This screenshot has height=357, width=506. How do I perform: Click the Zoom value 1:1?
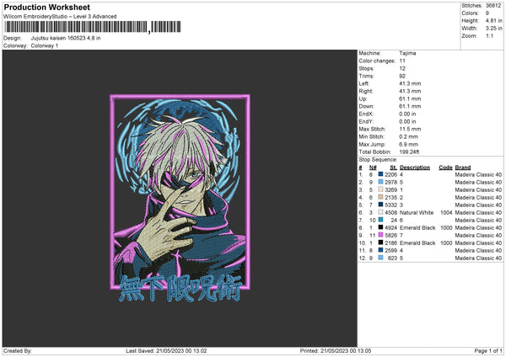pyautogui.click(x=489, y=35)
